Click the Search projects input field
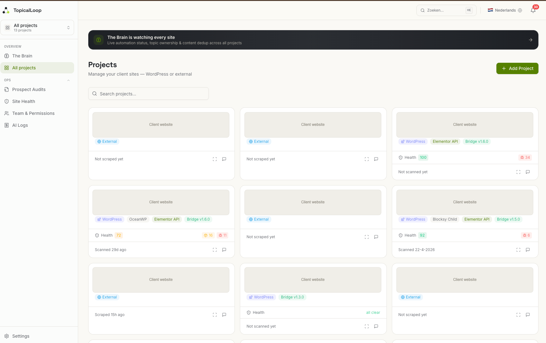546x343 pixels. pos(149,94)
